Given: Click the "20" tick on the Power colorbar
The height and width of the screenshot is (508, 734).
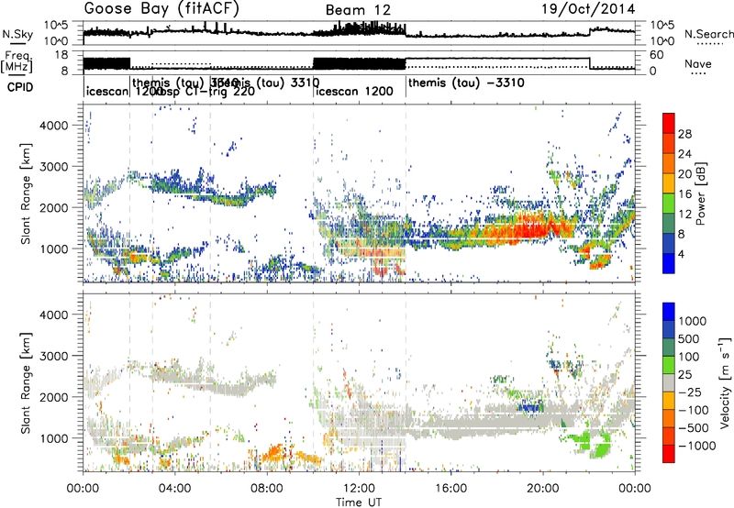Looking at the screenshot, I should coord(684,174).
